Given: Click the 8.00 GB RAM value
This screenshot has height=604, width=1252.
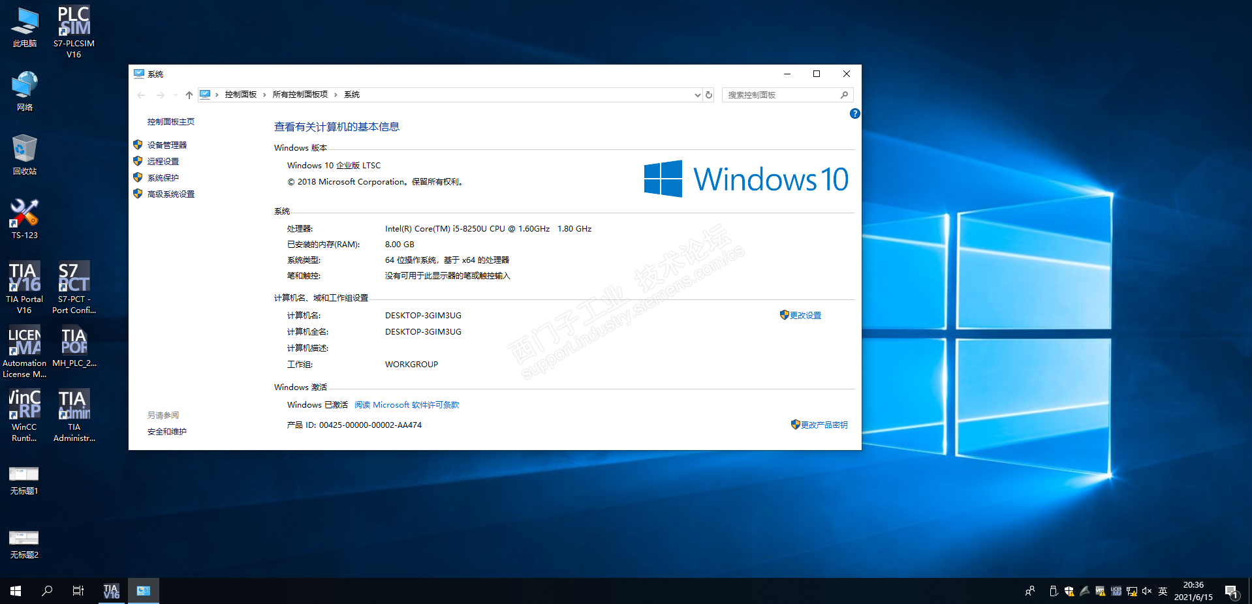Looking at the screenshot, I should [399, 244].
